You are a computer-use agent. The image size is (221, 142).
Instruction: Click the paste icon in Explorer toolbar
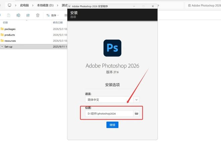coord(9,15)
